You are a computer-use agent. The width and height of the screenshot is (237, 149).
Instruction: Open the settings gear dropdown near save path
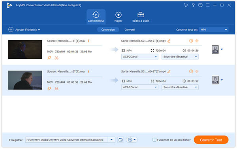[132, 140]
